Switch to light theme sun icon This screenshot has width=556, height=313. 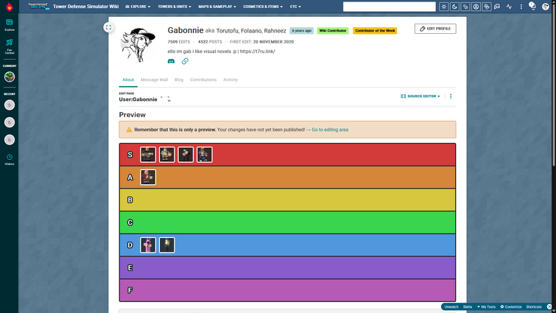tap(443, 7)
